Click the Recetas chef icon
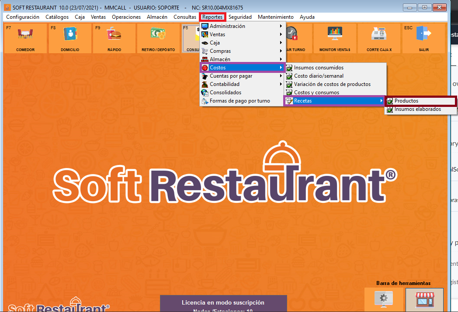 (x=289, y=101)
